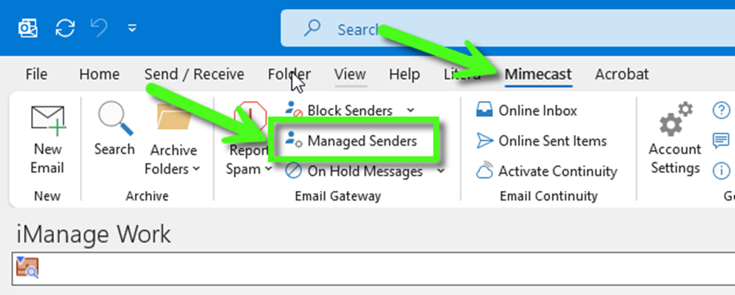Open the Send / Receive tab
735x295 pixels.
(194, 74)
